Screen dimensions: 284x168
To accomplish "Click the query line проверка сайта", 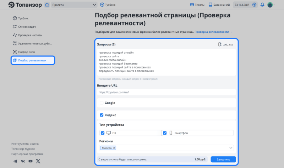I will [x=109, y=56].
